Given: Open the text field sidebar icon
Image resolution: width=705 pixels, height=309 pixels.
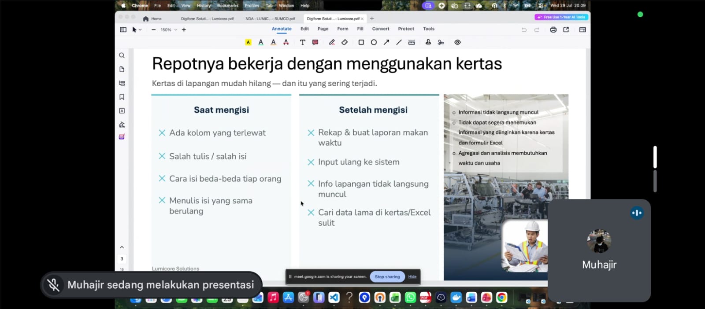Looking at the screenshot, I should 122,111.
